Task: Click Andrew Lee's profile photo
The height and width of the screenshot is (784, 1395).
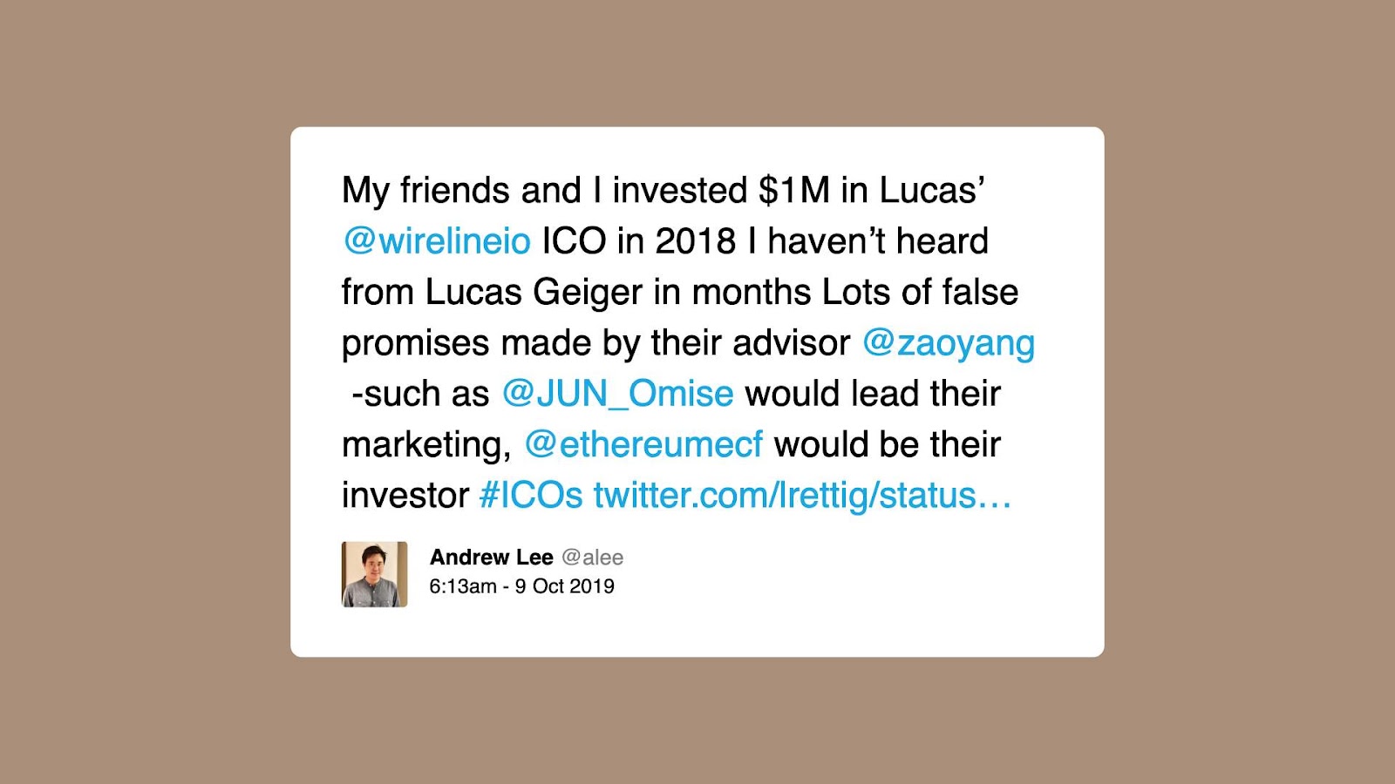Action: point(374,574)
